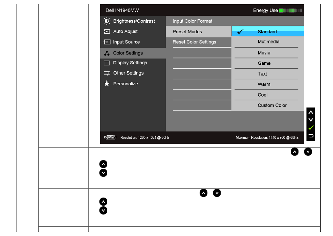This screenshot has width=333, height=236.
Task: Click the OSD down arrow side button
Action: pyautogui.click(x=311, y=120)
